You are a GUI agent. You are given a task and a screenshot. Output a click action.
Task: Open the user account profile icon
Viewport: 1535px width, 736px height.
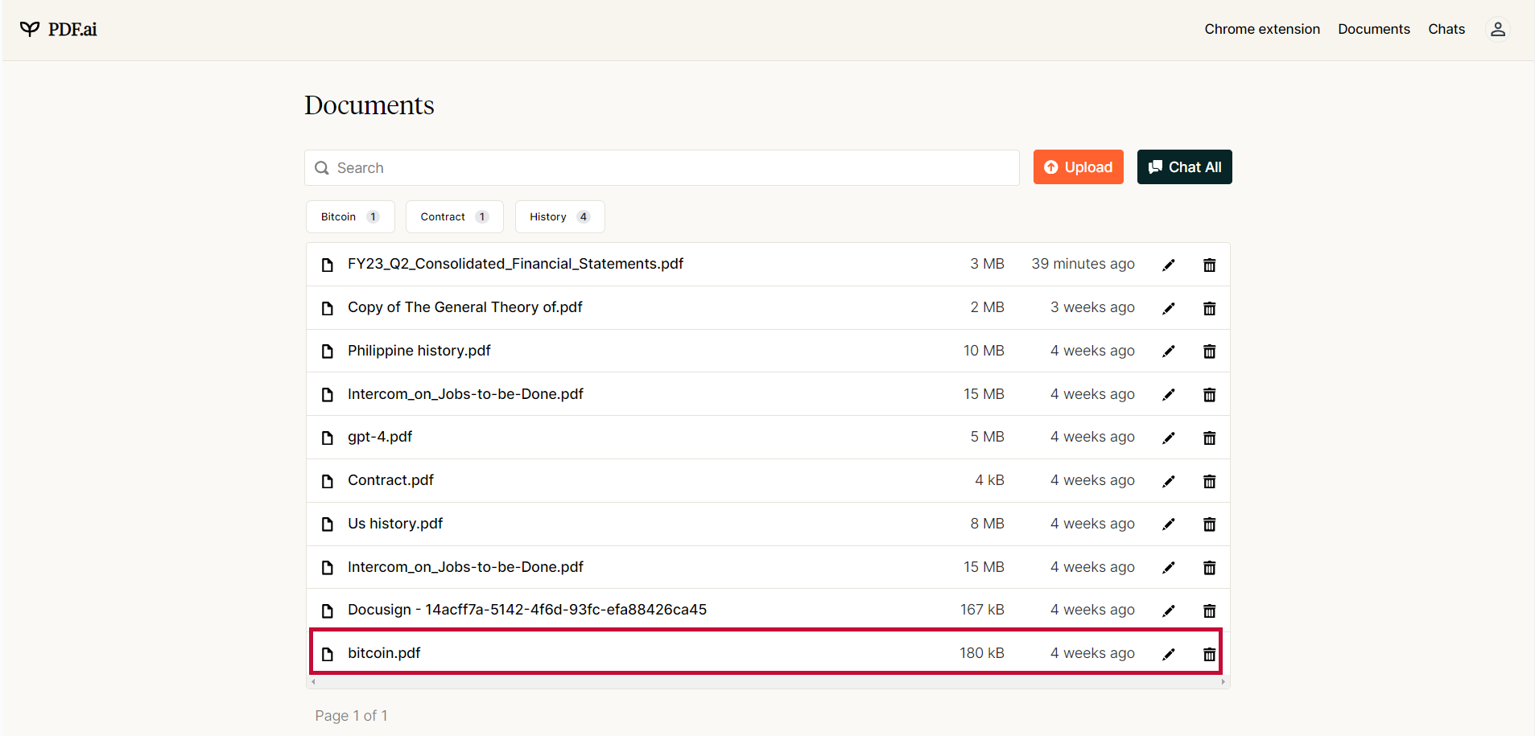(x=1497, y=30)
